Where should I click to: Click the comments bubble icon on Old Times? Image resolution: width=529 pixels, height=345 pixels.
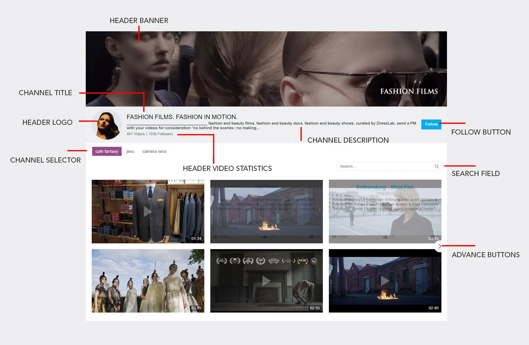tap(311, 237)
